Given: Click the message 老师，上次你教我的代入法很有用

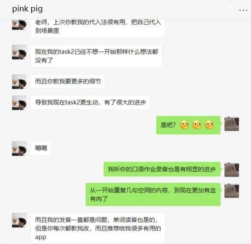Looking at the screenshot, I should point(98,27).
